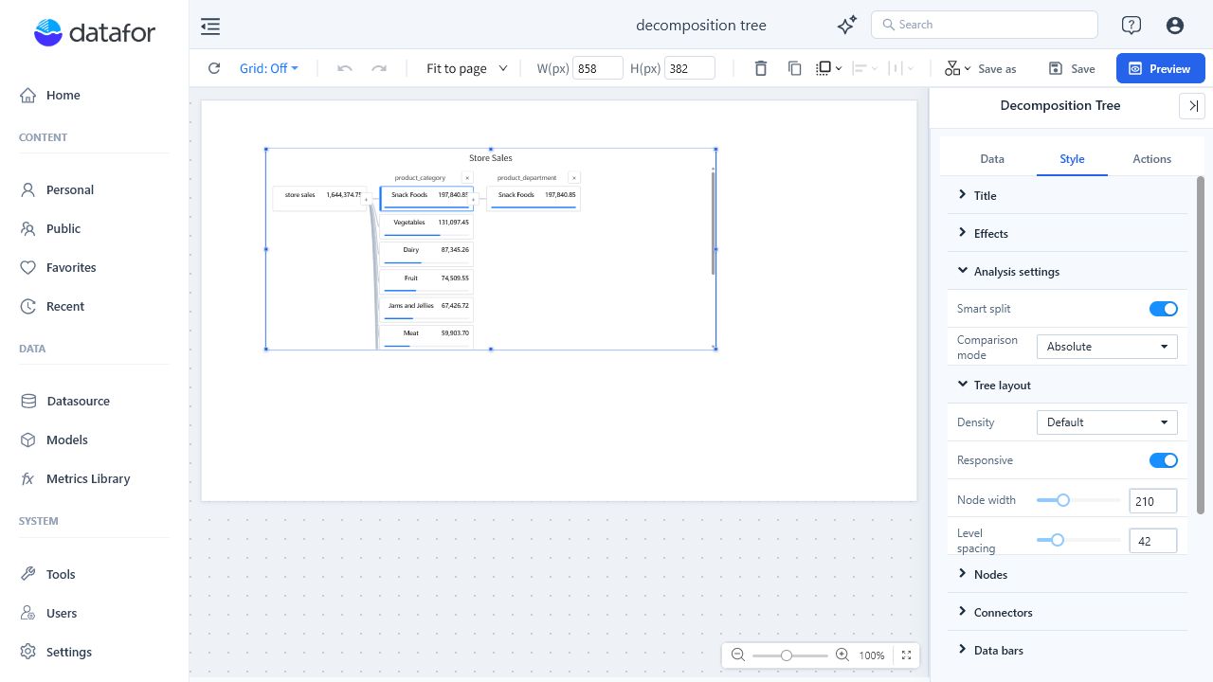Image resolution: width=1213 pixels, height=682 pixels.
Task: Select the Vegetables node in tree
Action: [x=426, y=224]
